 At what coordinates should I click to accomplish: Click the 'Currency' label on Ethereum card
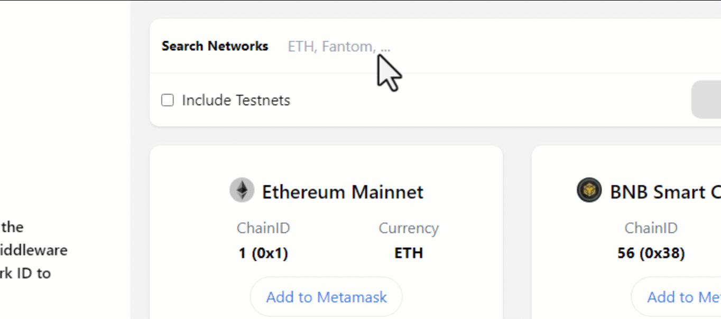tap(409, 229)
